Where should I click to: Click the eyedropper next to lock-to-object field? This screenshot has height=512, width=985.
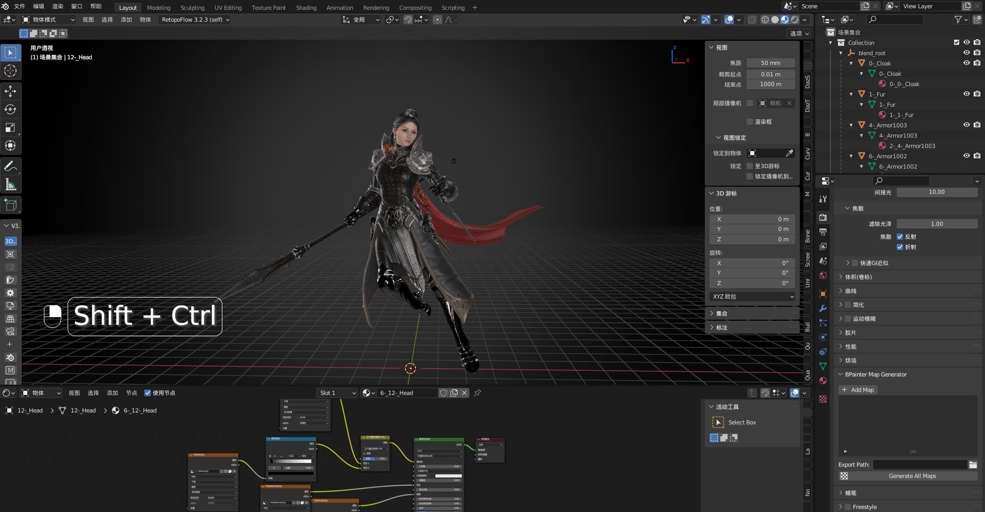[x=789, y=153]
